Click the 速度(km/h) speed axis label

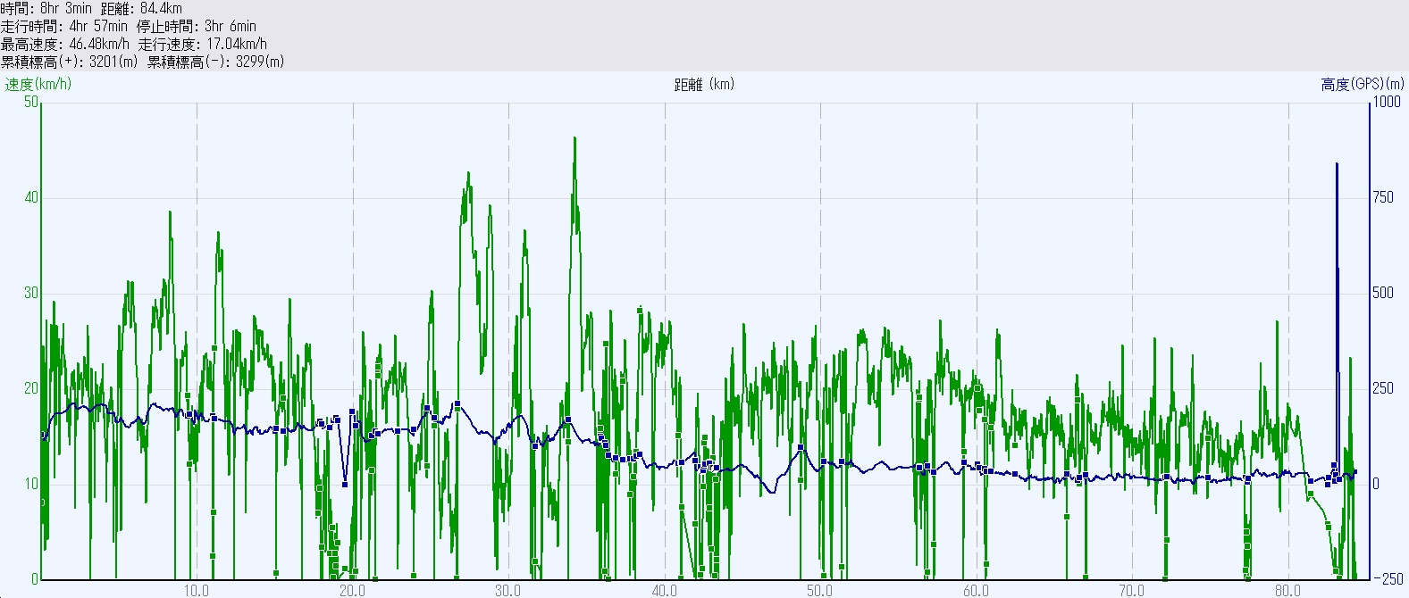click(x=38, y=85)
